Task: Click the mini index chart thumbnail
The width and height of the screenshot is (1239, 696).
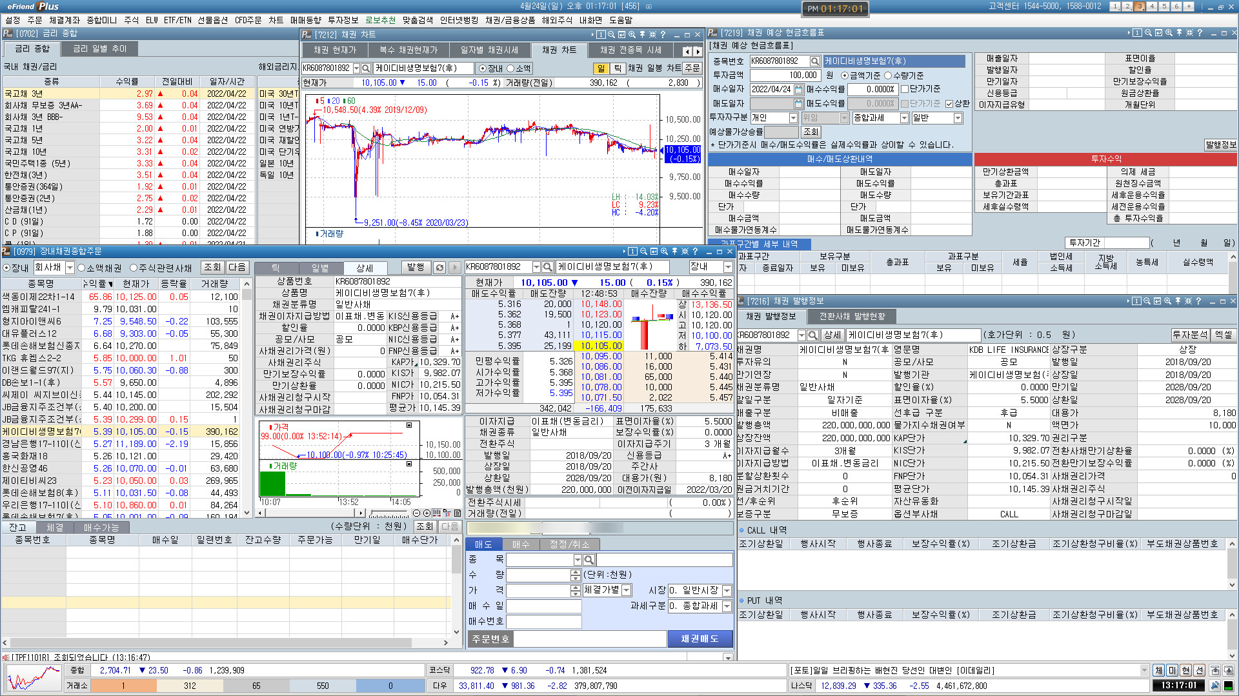Action: tap(34, 679)
